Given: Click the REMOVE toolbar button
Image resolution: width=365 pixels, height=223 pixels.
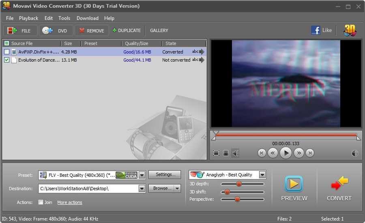Looking at the screenshot, I should [92, 30].
